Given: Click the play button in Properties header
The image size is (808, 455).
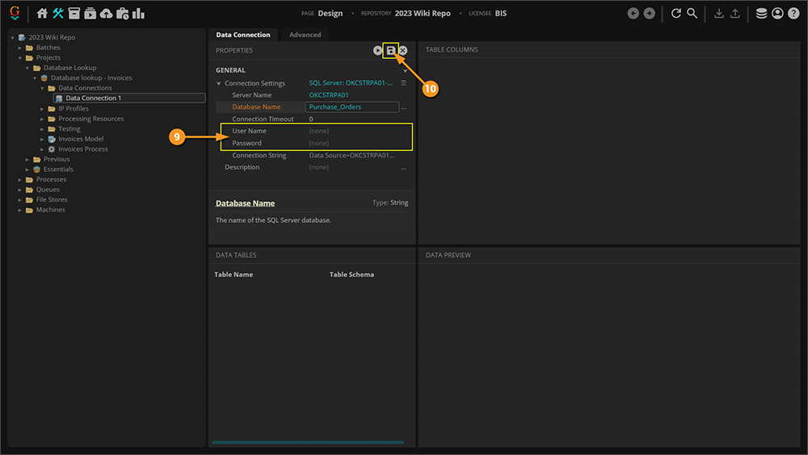Looking at the screenshot, I should [x=377, y=50].
